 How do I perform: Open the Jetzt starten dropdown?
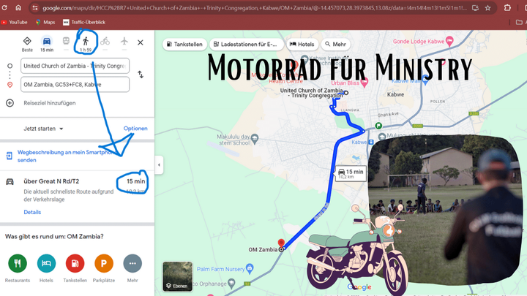click(43, 129)
